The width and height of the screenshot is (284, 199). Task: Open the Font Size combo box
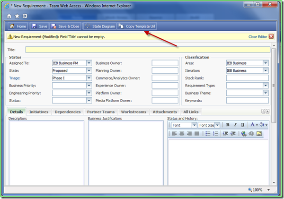pyautogui.click(x=209, y=125)
